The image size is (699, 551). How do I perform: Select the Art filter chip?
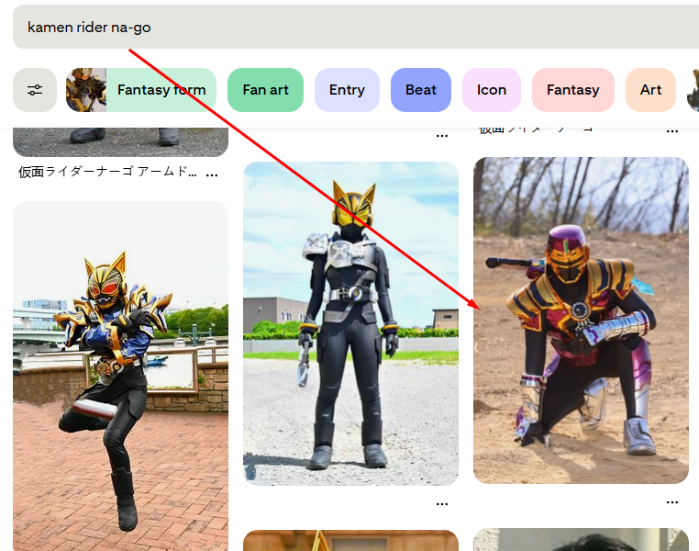tap(650, 90)
